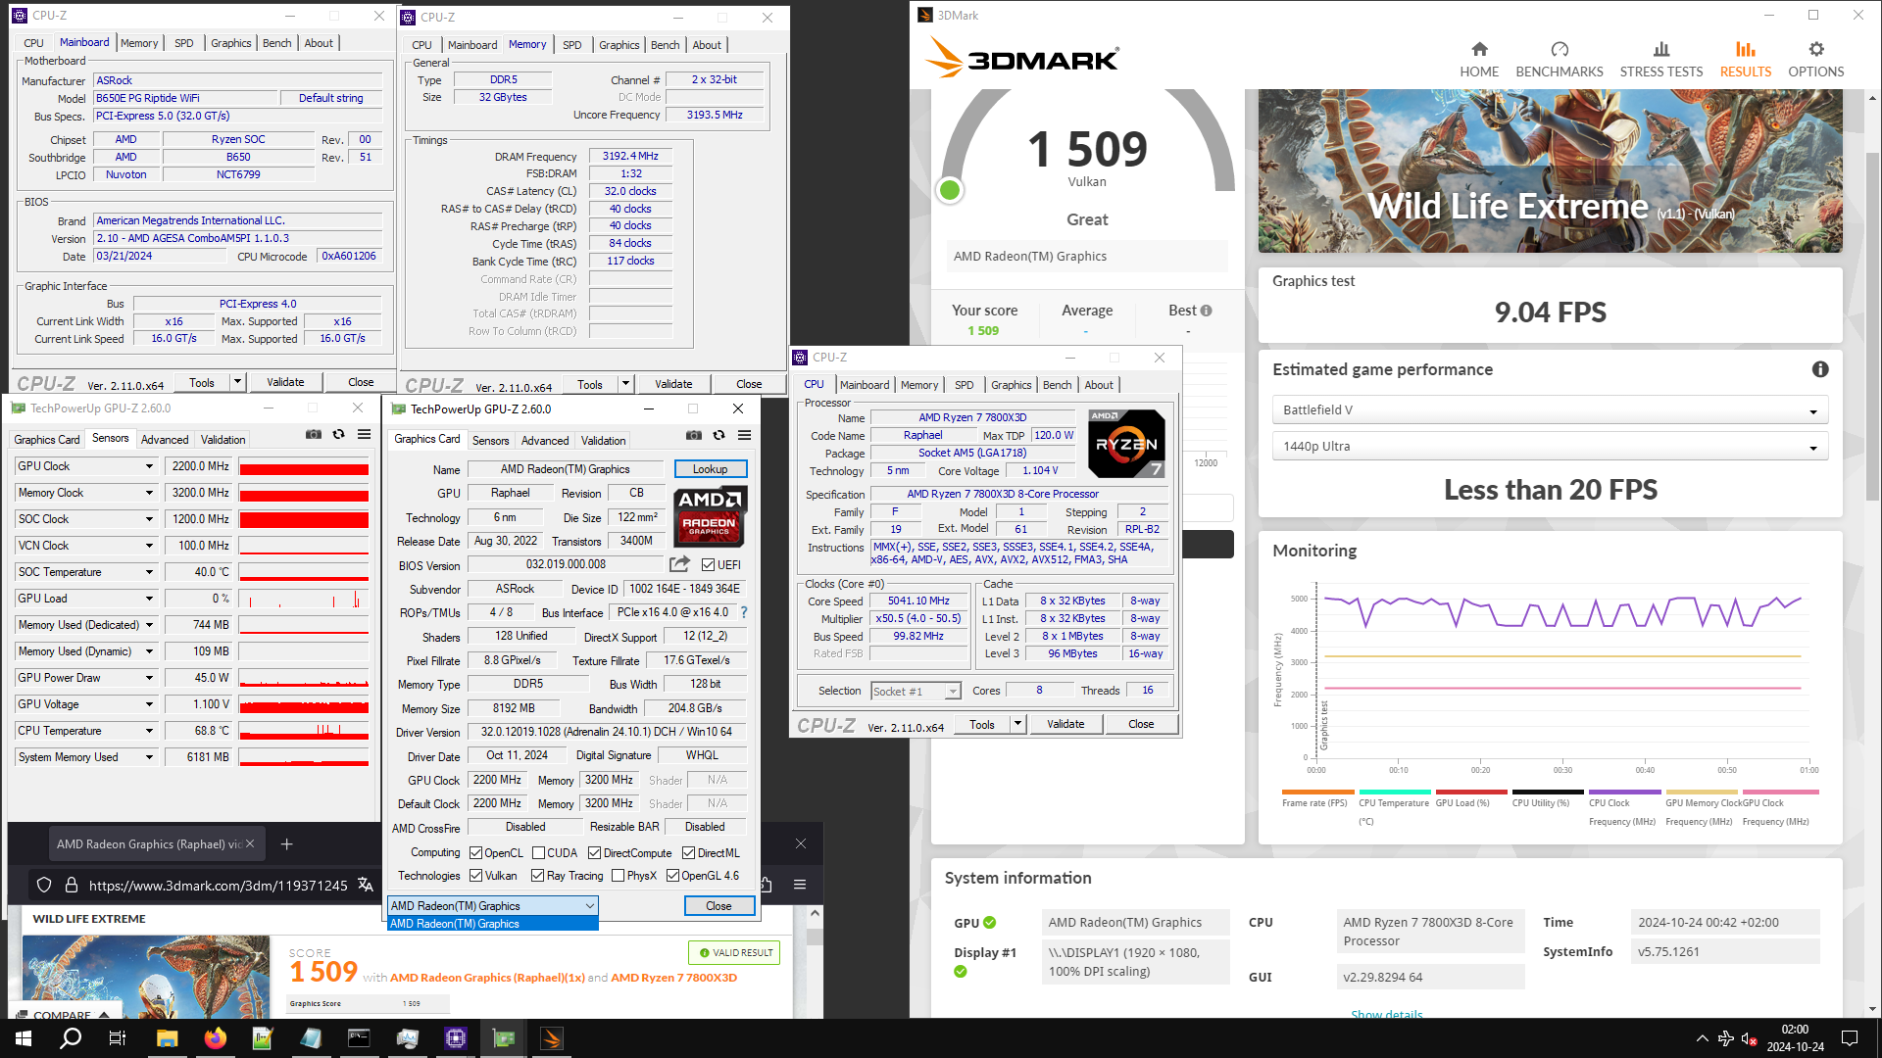
Task: Open a new Firefox tab with plus
Action: [286, 843]
